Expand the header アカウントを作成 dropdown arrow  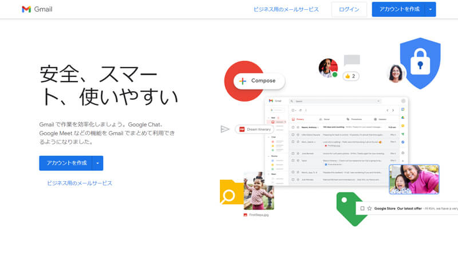[431, 9]
